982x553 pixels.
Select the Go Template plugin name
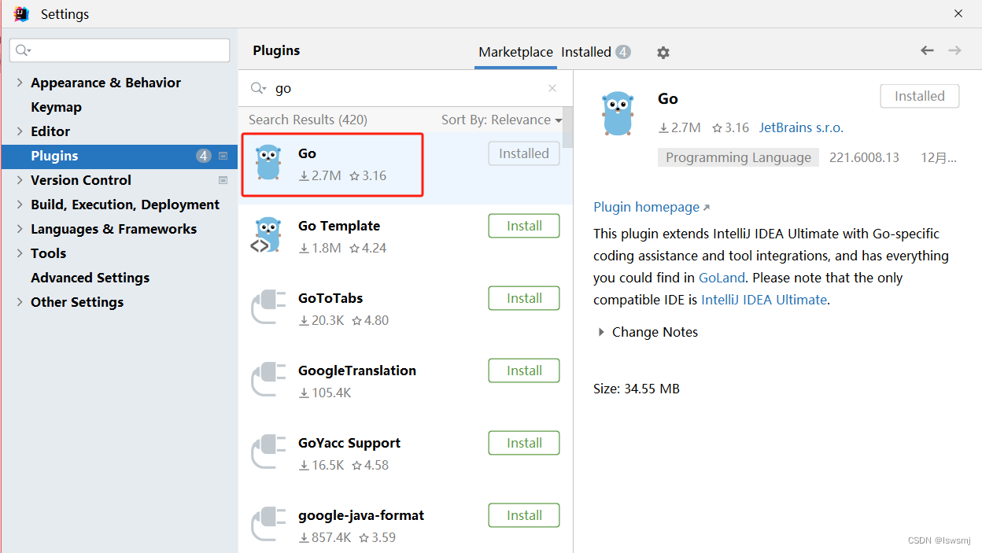[339, 226]
